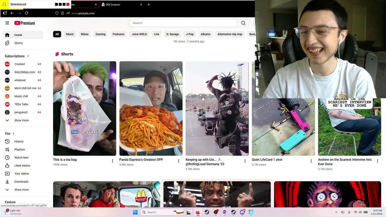Select the Albums filter chip

point(205,34)
